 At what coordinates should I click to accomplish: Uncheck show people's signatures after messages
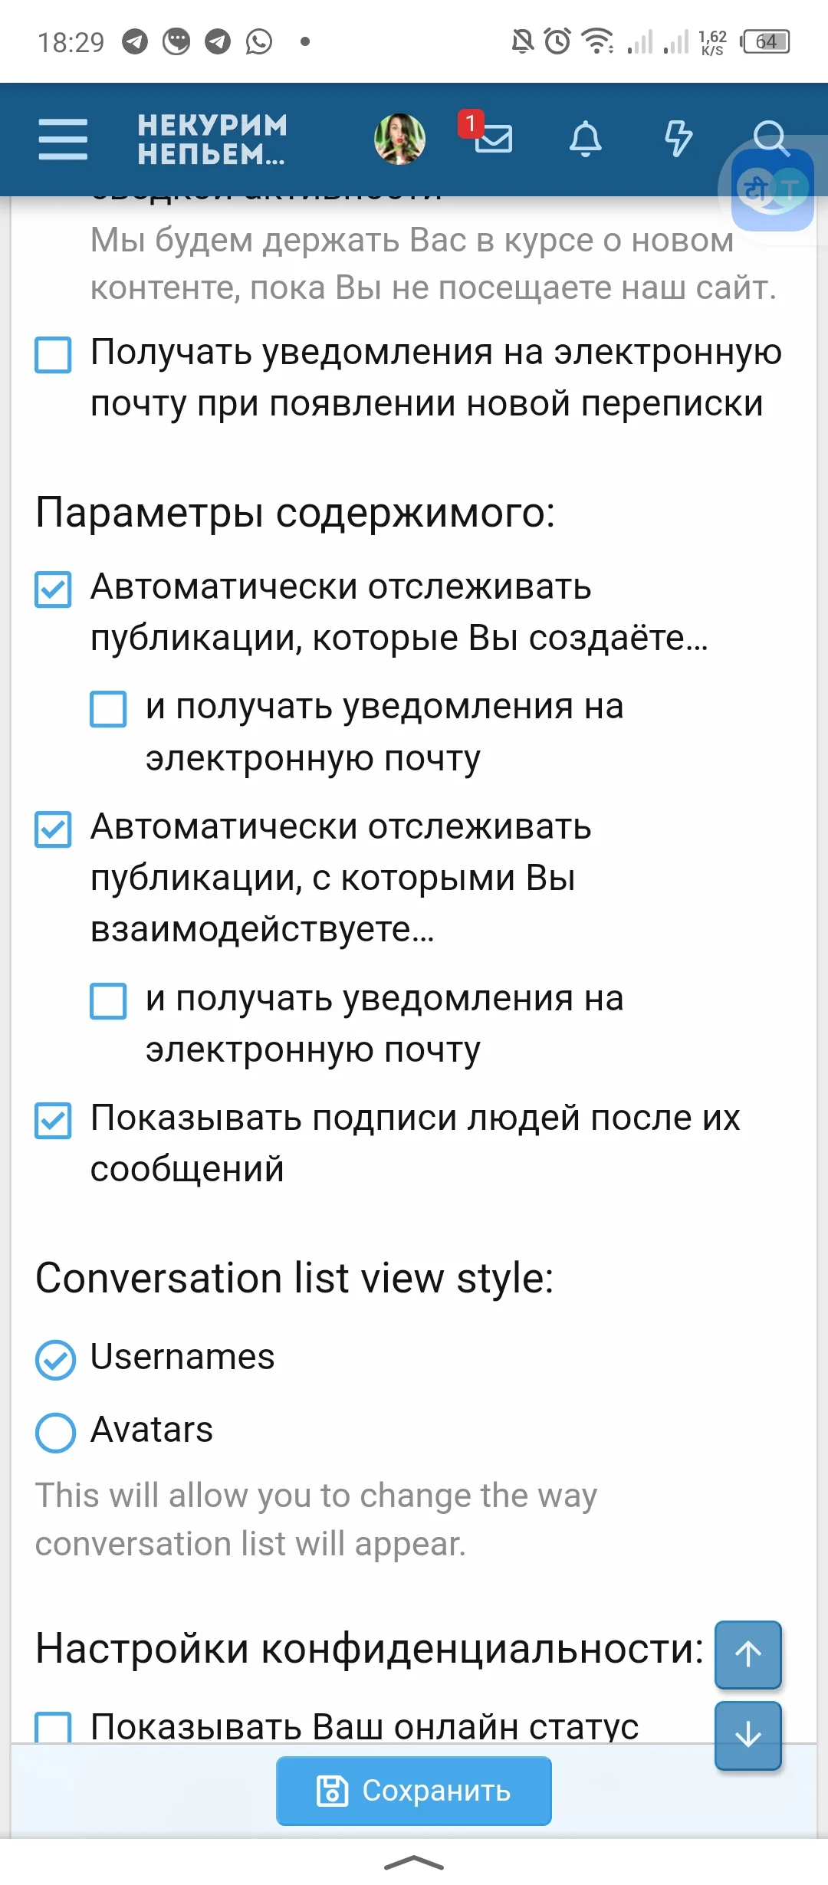point(54,1121)
